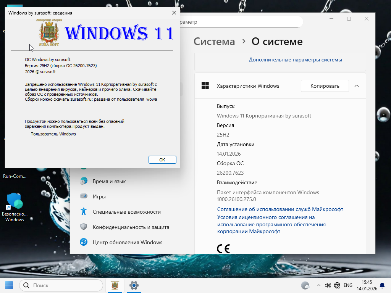
Task: Go to Конфиденциальность и защита section
Action: [131, 227]
